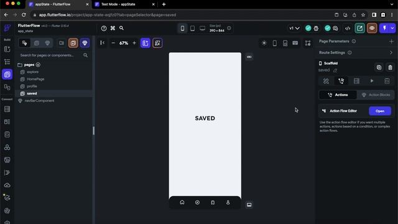398x224 pixels.
Task: Select the Page Selector sidebar icon
Action: point(7,75)
